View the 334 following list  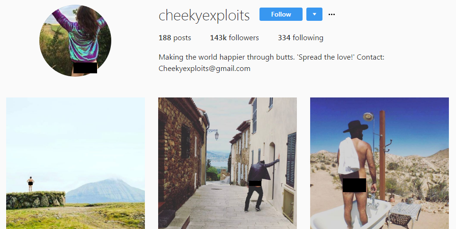300,38
